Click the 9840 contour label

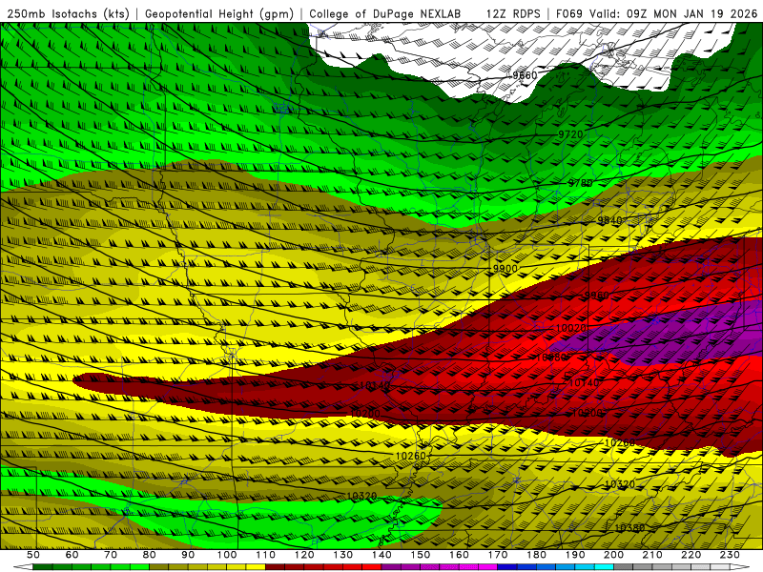(609, 220)
